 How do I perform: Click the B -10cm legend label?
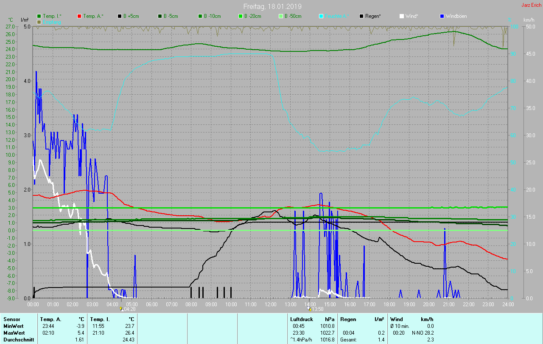pos(212,16)
